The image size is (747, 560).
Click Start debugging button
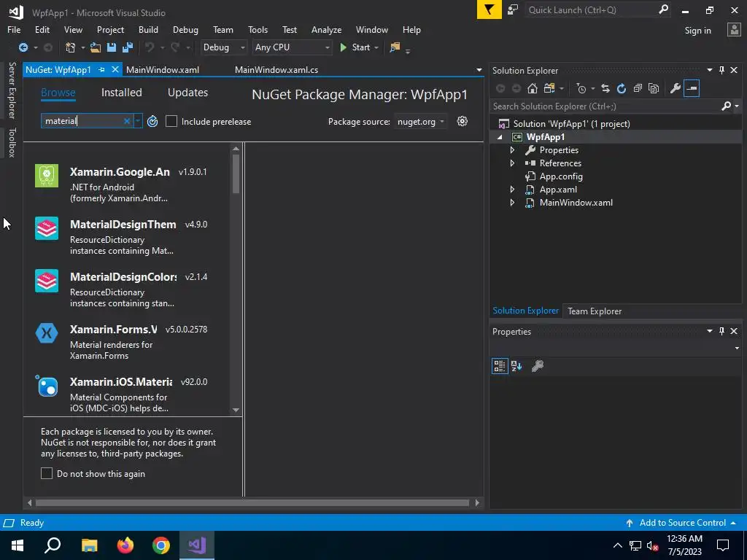coord(356,47)
